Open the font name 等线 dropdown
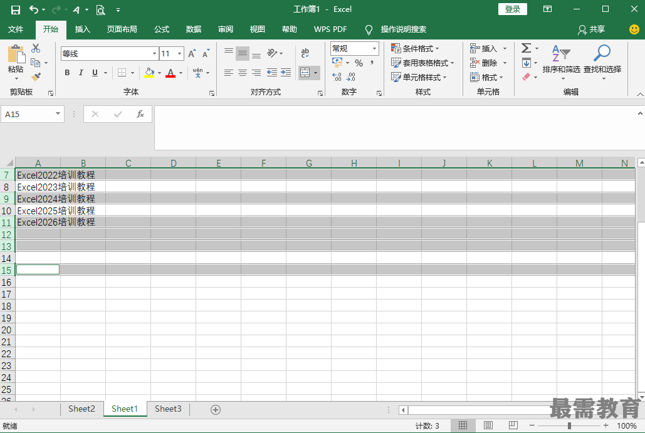 pyautogui.click(x=154, y=53)
